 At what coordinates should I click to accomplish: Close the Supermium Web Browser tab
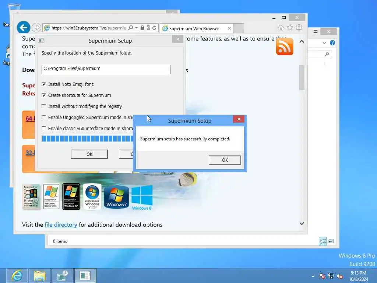click(x=229, y=28)
